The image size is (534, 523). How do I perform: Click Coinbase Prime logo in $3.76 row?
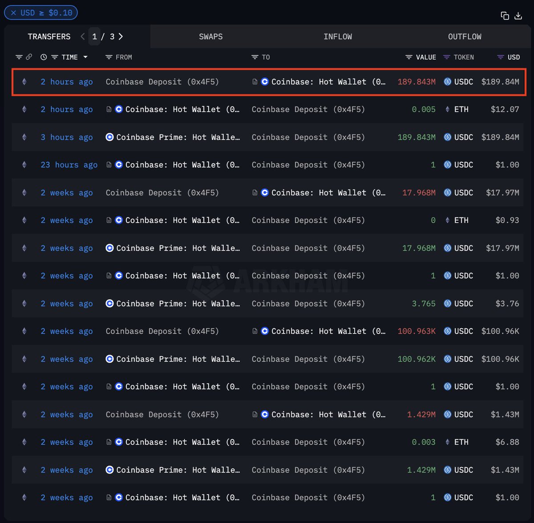click(109, 303)
